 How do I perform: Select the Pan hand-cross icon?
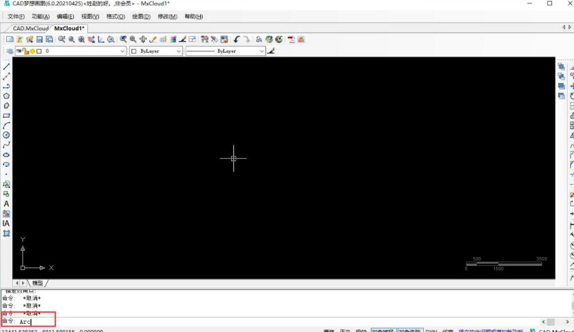pyautogui.click(x=143, y=40)
